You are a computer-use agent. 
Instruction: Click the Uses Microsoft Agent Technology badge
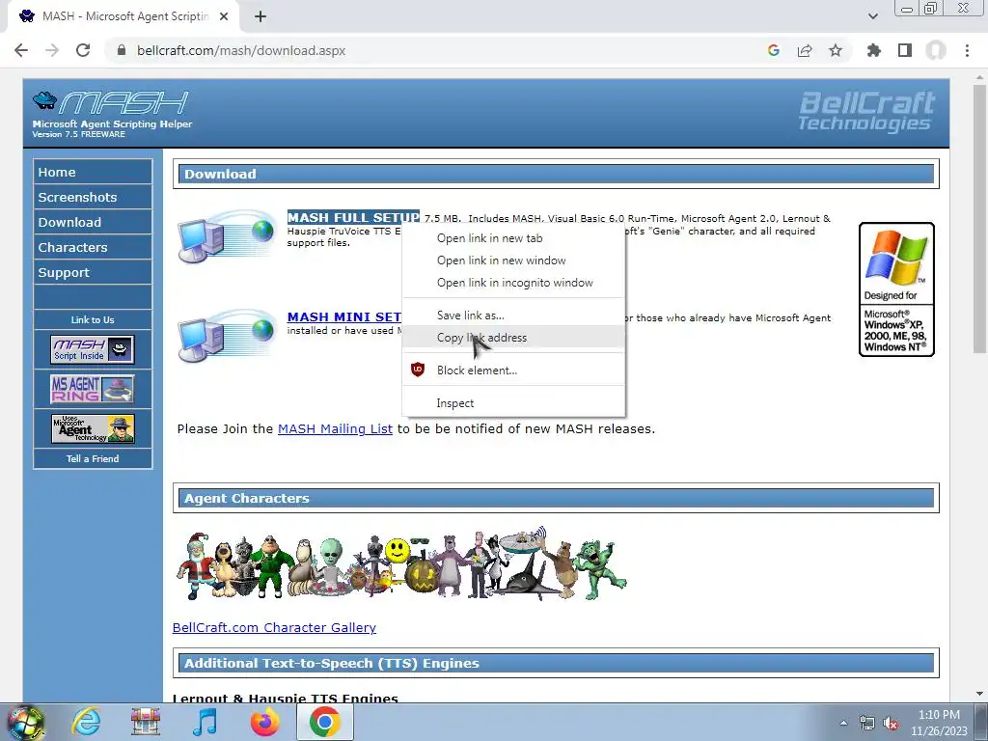click(93, 428)
